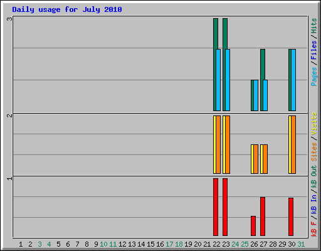
Task: Click the red kB bar for day 26
Action: pyautogui.click(x=253, y=226)
